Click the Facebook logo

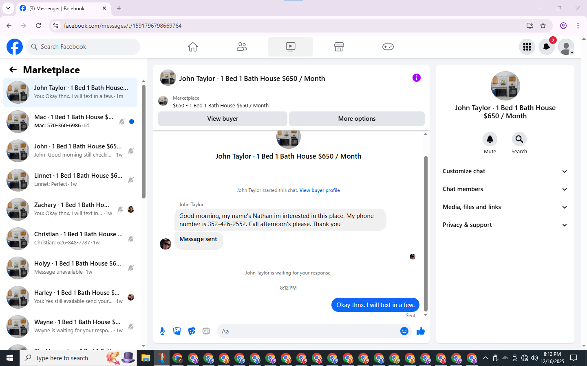tap(15, 47)
